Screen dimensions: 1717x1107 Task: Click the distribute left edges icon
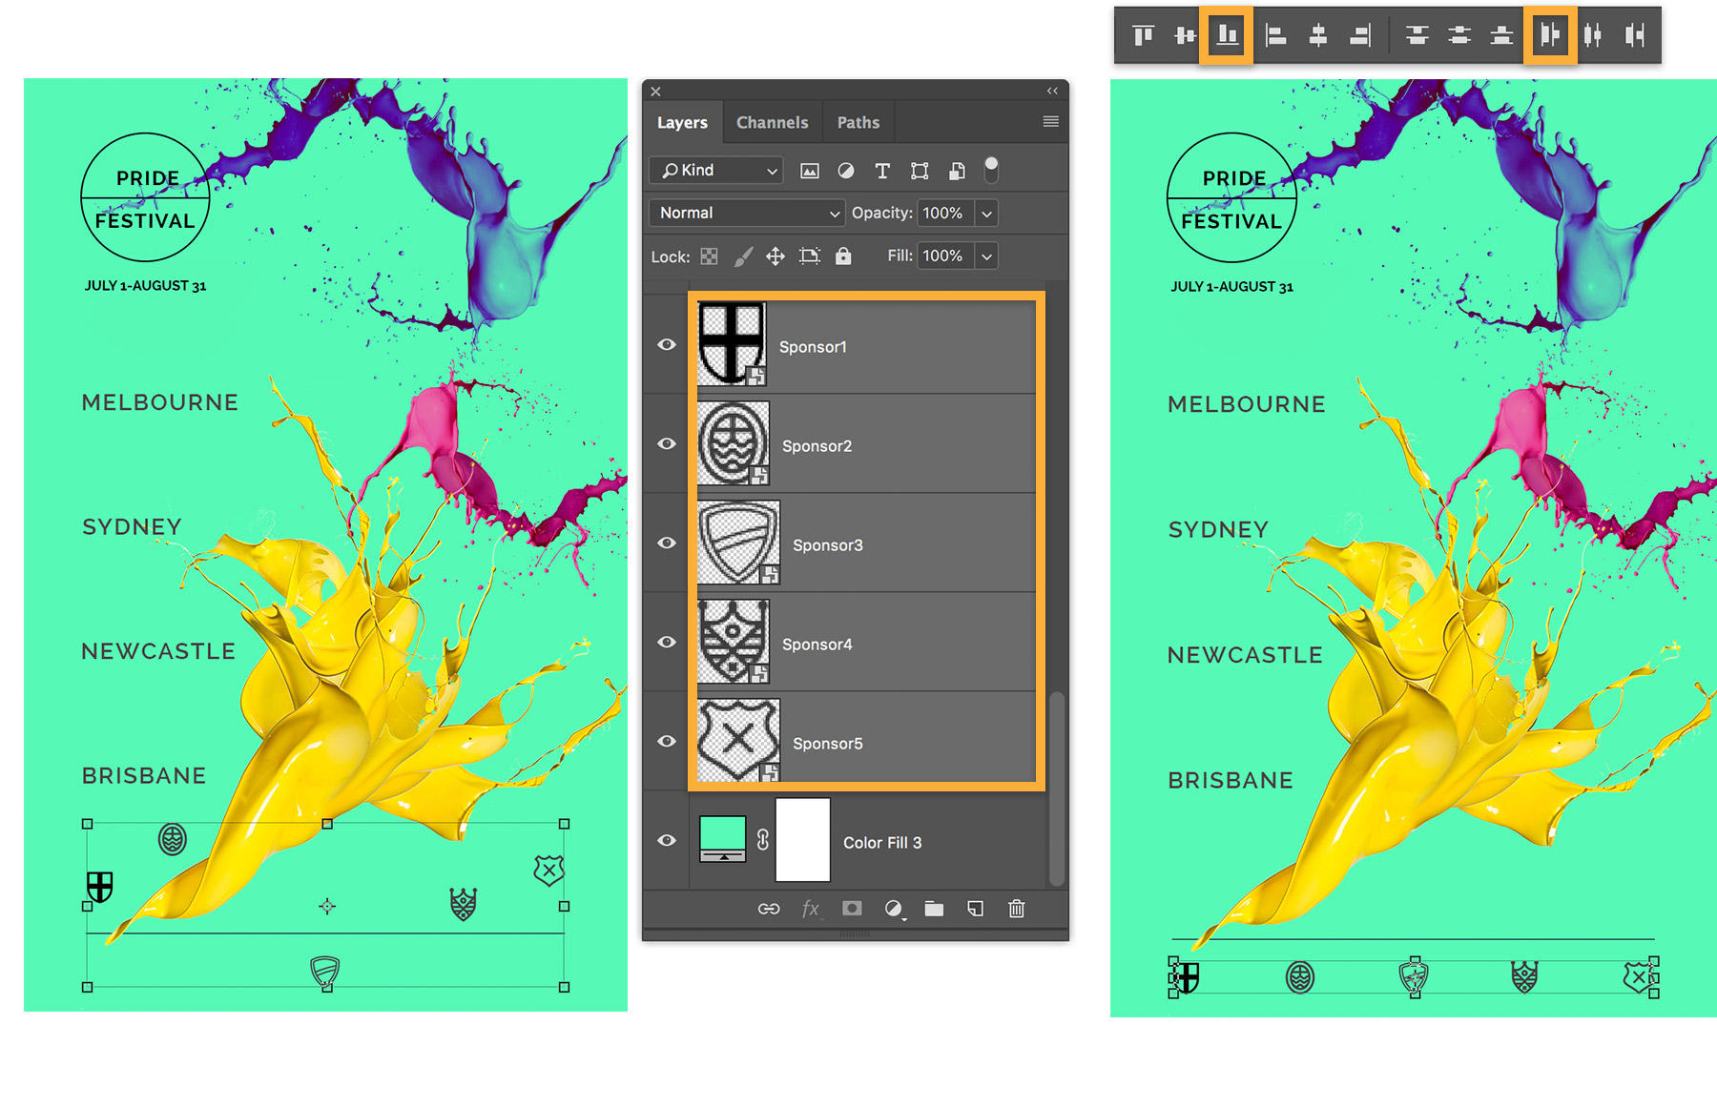pos(1549,34)
